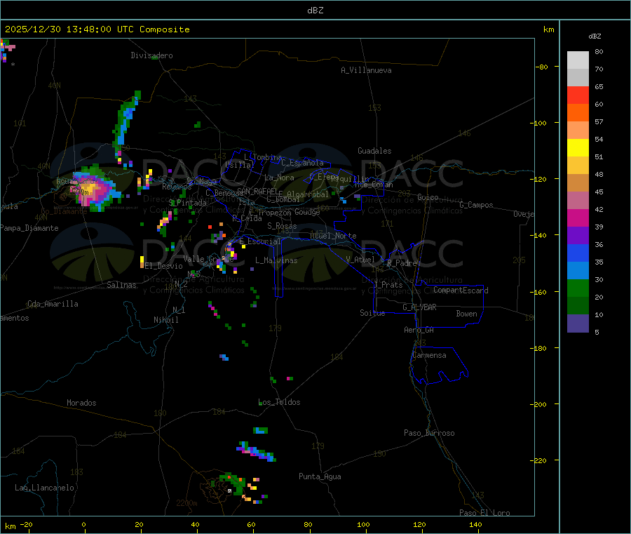Click the La_Nora label
Screen dimensions: 631x534
tap(279, 178)
